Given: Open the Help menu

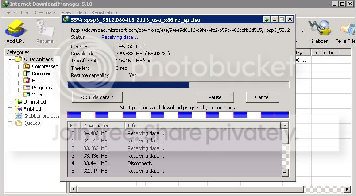Looking at the screenshot, I should [x=81, y=12].
